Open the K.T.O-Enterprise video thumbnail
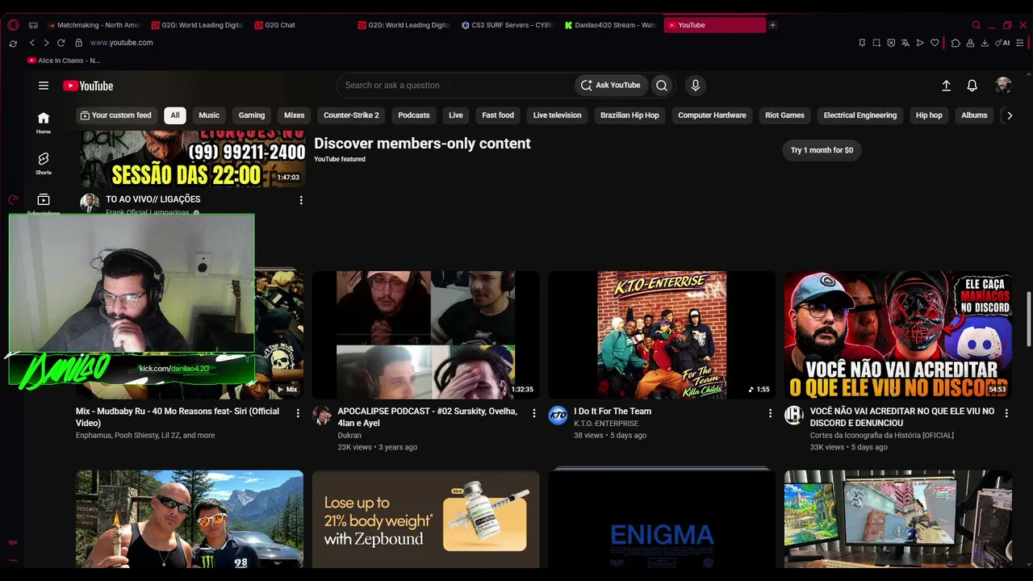Screen dimensions: 1033x581 pyautogui.click(x=662, y=335)
